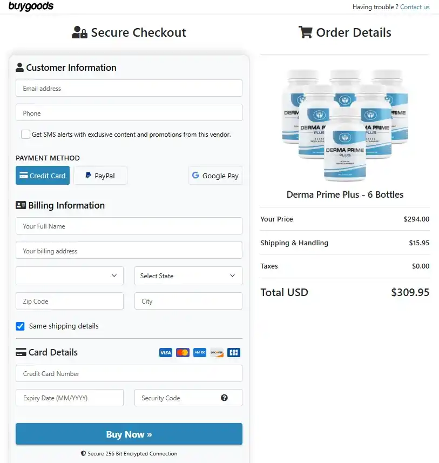This screenshot has width=439, height=463.
Task: Click the security code help question-mark icon
Action: (x=224, y=398)
